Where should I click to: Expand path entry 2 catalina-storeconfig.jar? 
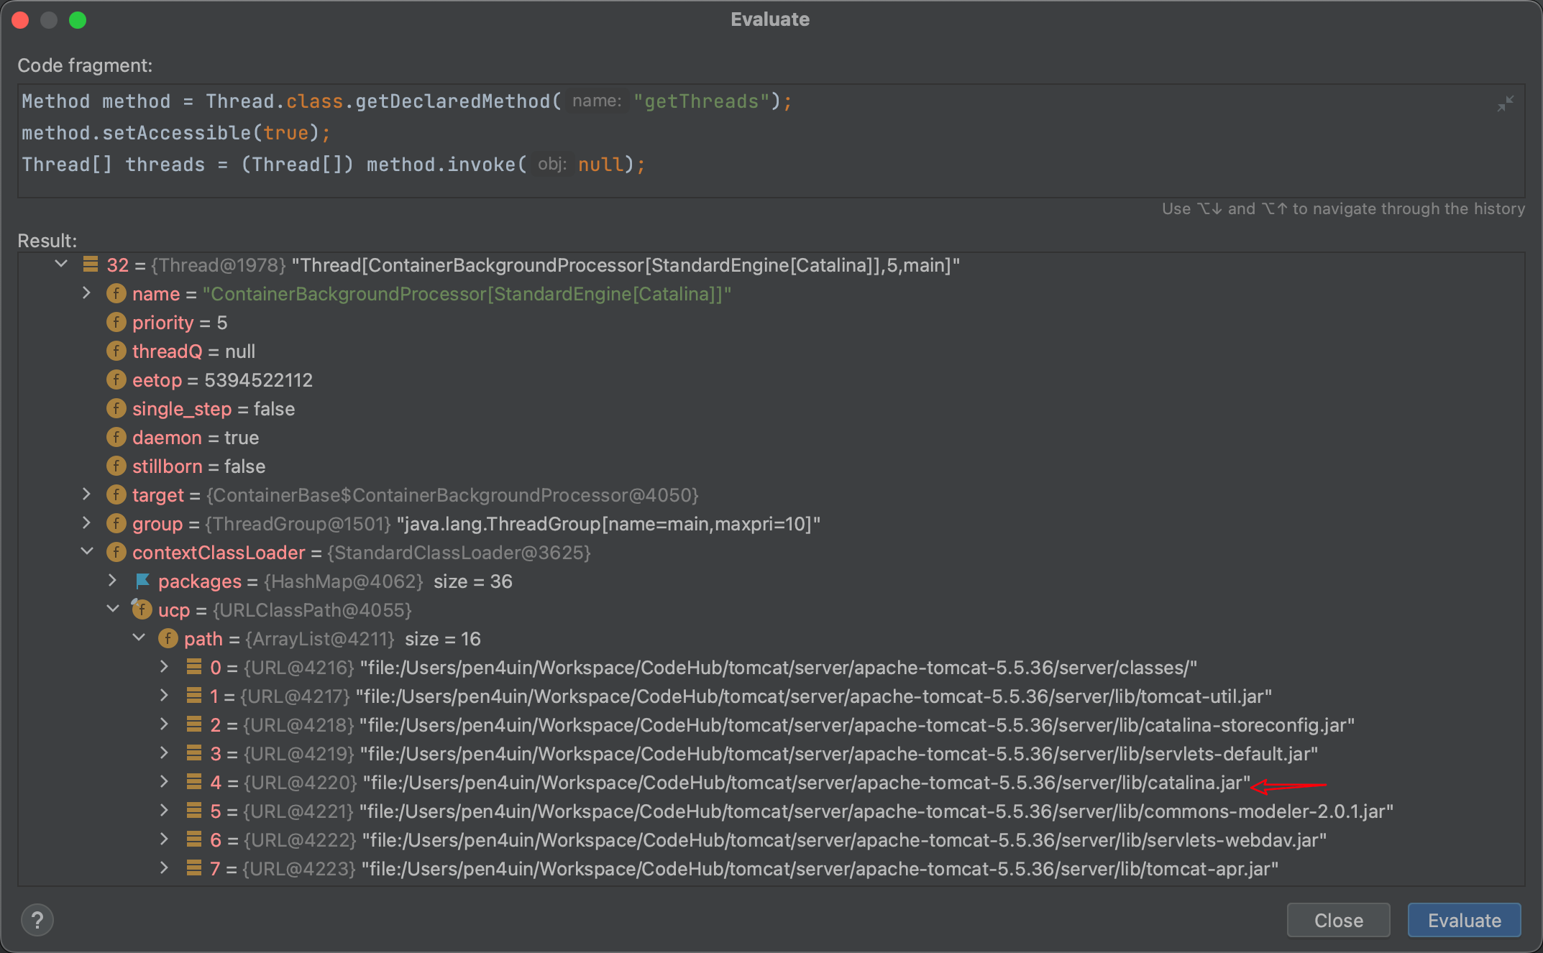point(165,724)
